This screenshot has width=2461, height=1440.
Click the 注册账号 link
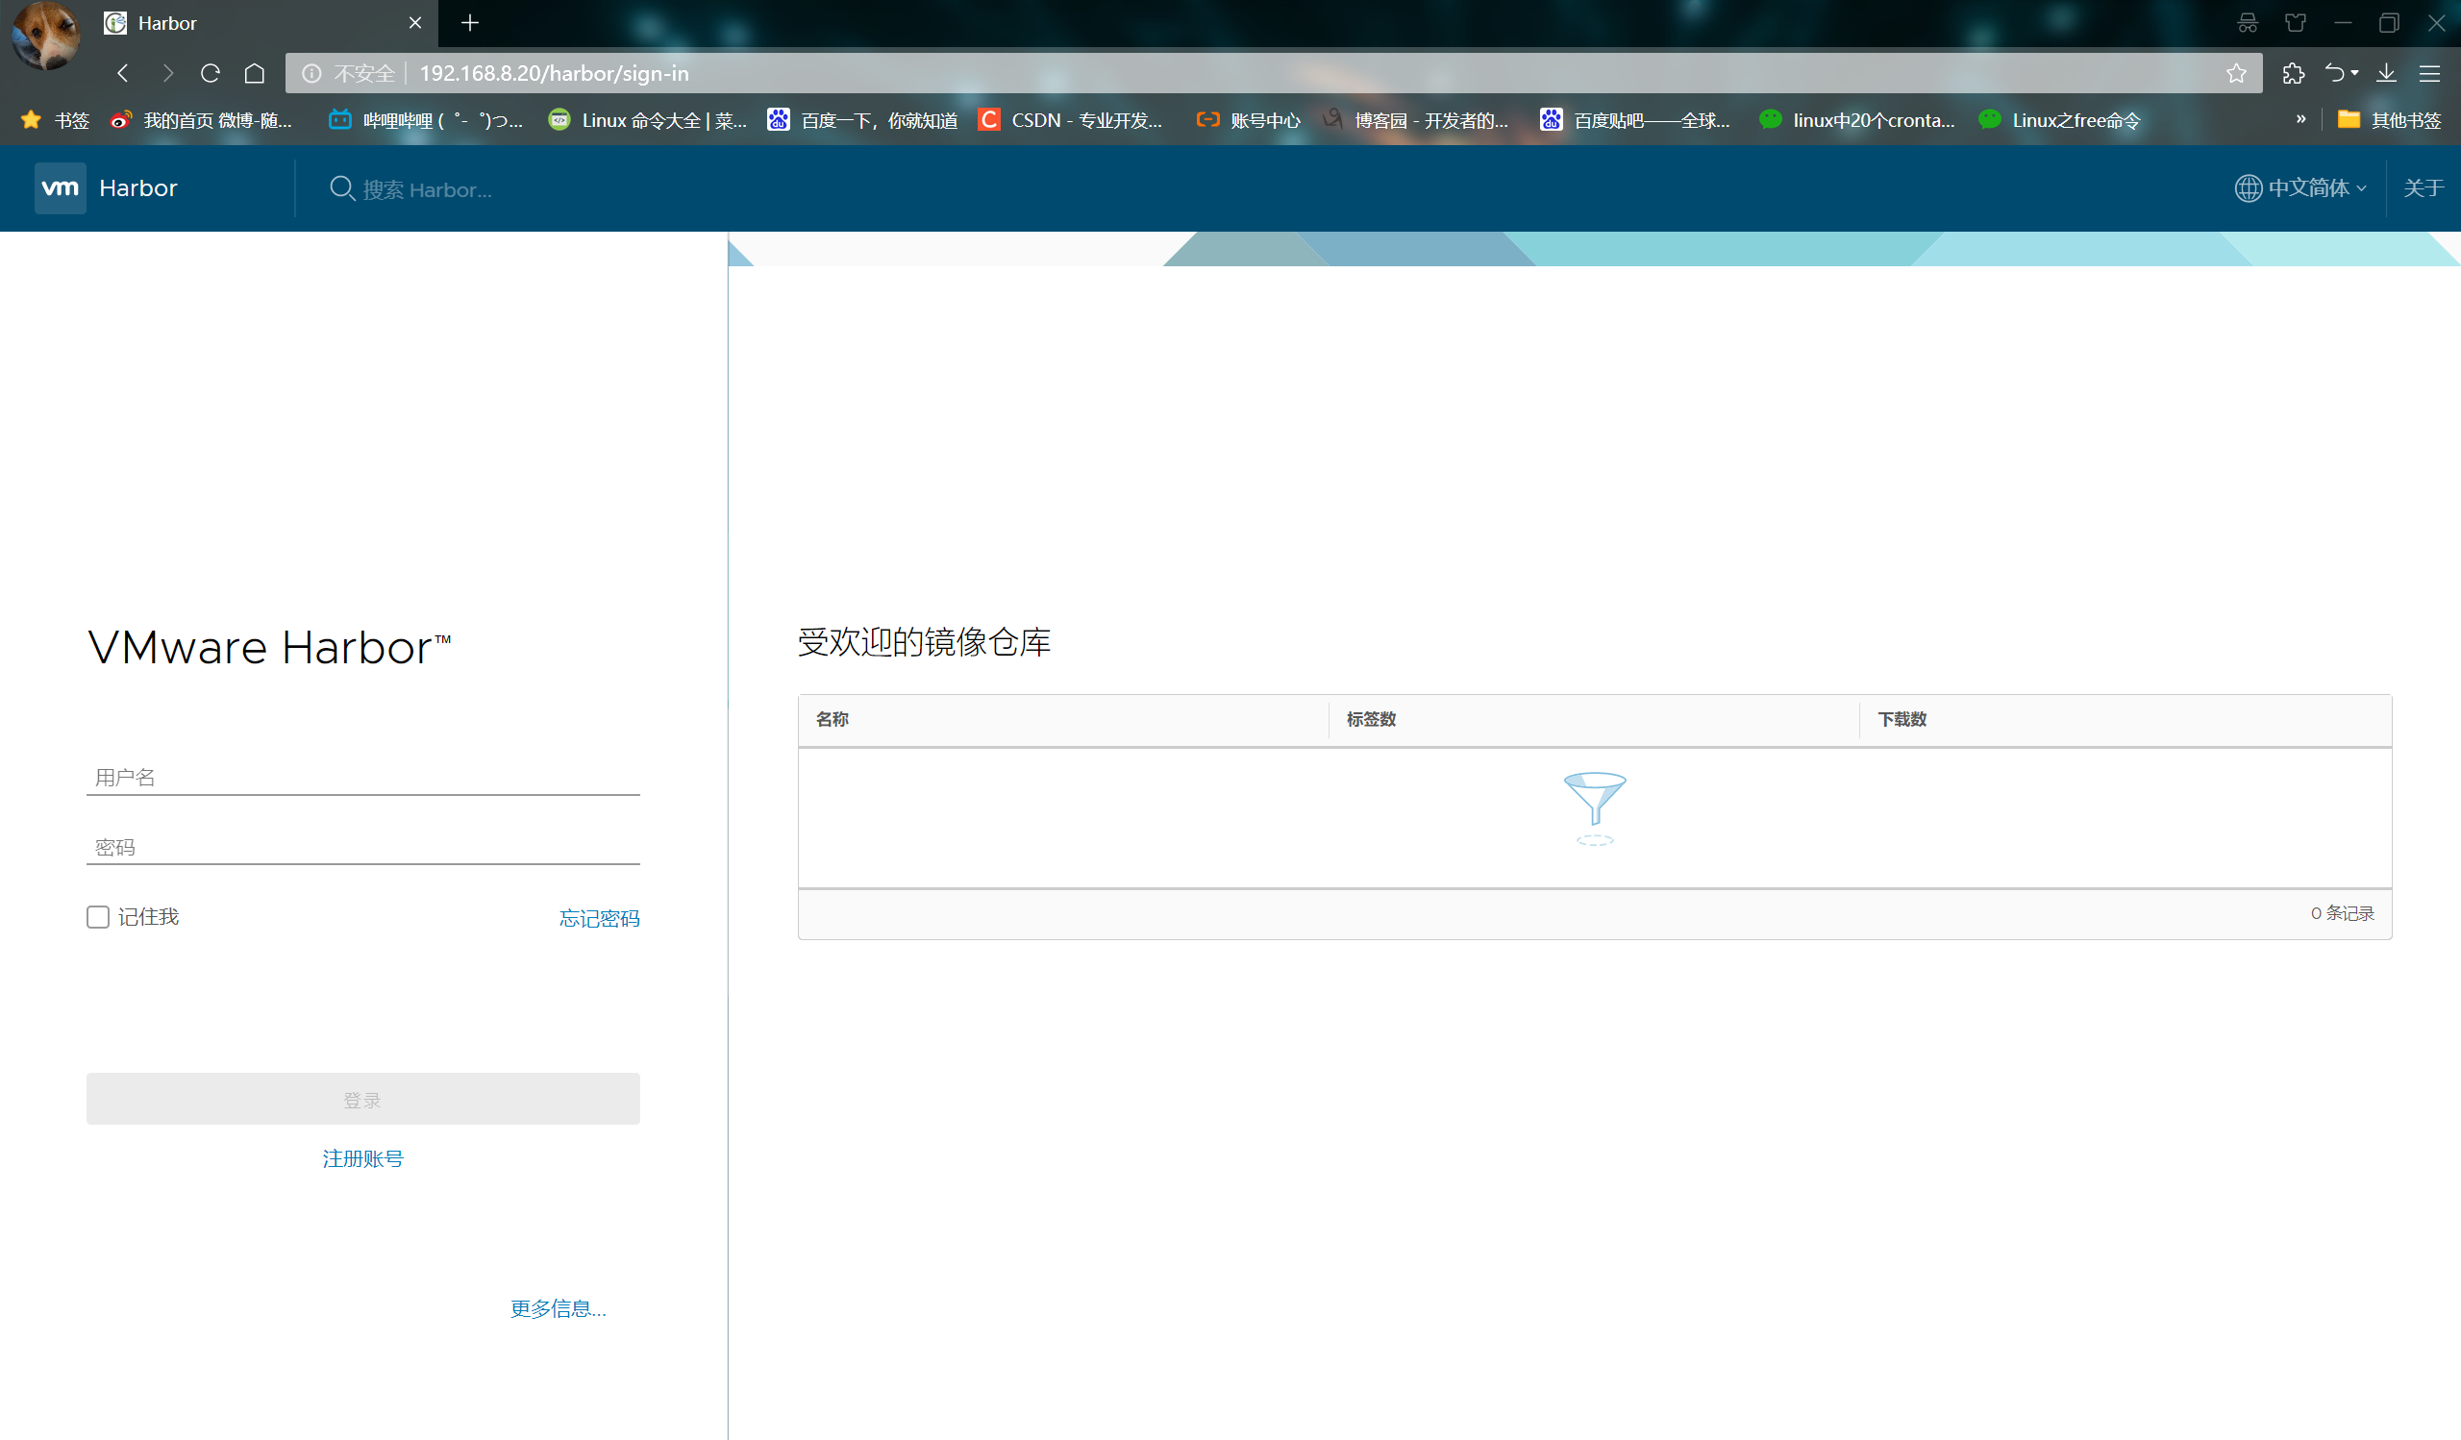pyautogui.click(x=362, y=1157)
